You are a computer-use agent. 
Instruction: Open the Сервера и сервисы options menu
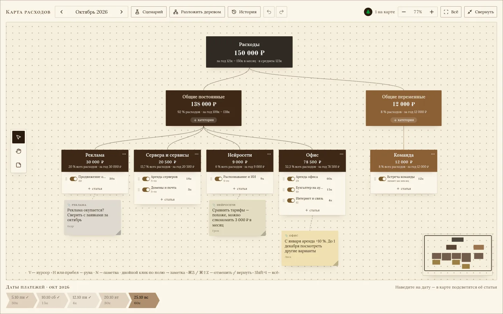pyautogui.click(x=197, y=154)
